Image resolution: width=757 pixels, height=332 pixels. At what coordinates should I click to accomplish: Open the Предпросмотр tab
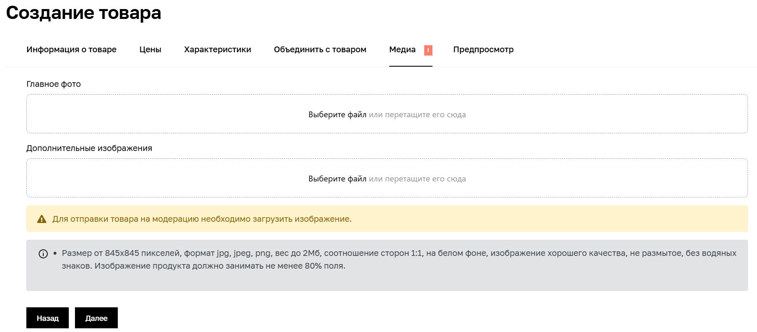click(483, 49)
